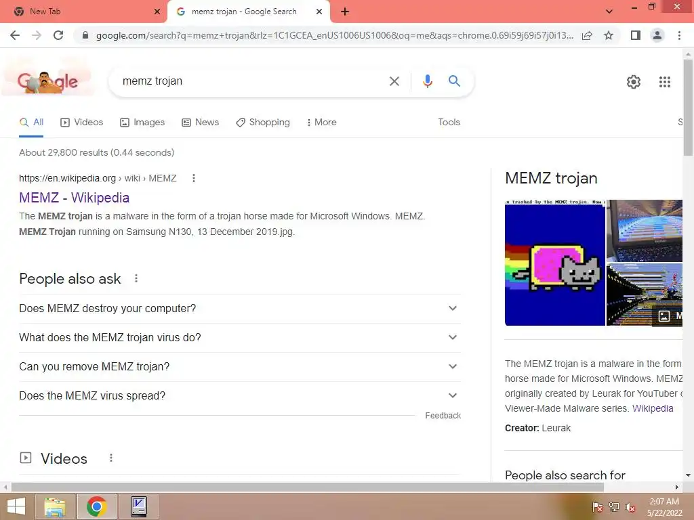Viewport: 694px width, 520px height.
Task: Go back using the browser back arrow
Action: tap(15, 35)
